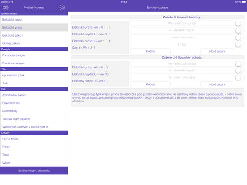Choose Archimédův zákon entry
The height and width of the screenshot is (185, 247).
tap(34, 95)
